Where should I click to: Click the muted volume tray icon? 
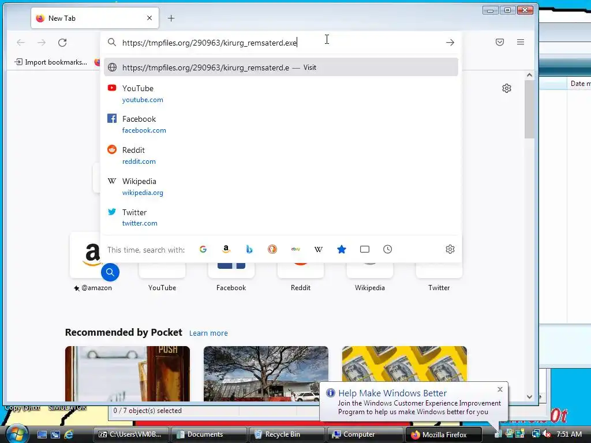547,434
